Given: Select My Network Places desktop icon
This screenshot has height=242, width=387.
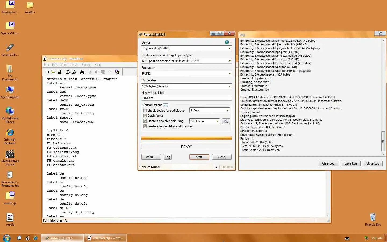Looking at the screenshot, I should (10, 115).
